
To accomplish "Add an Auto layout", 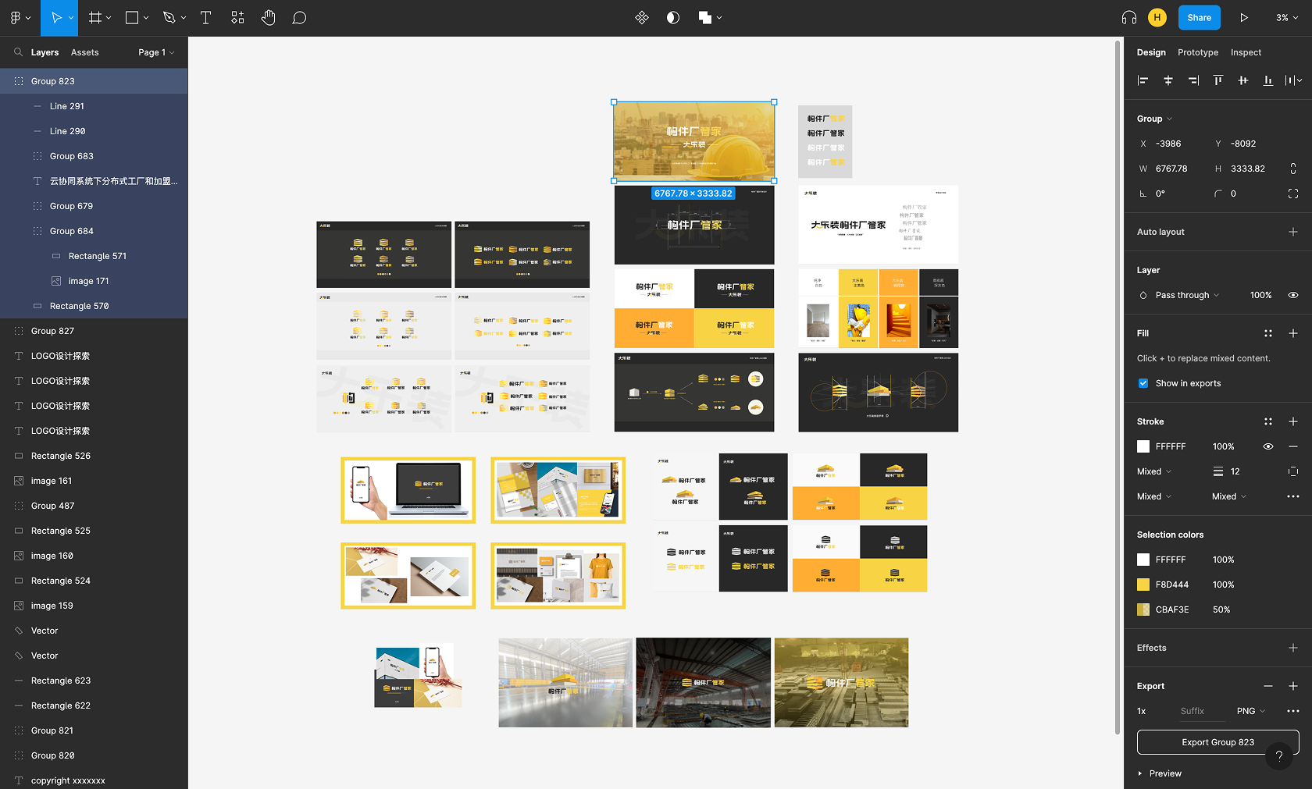I will [x=1293, y=232].
